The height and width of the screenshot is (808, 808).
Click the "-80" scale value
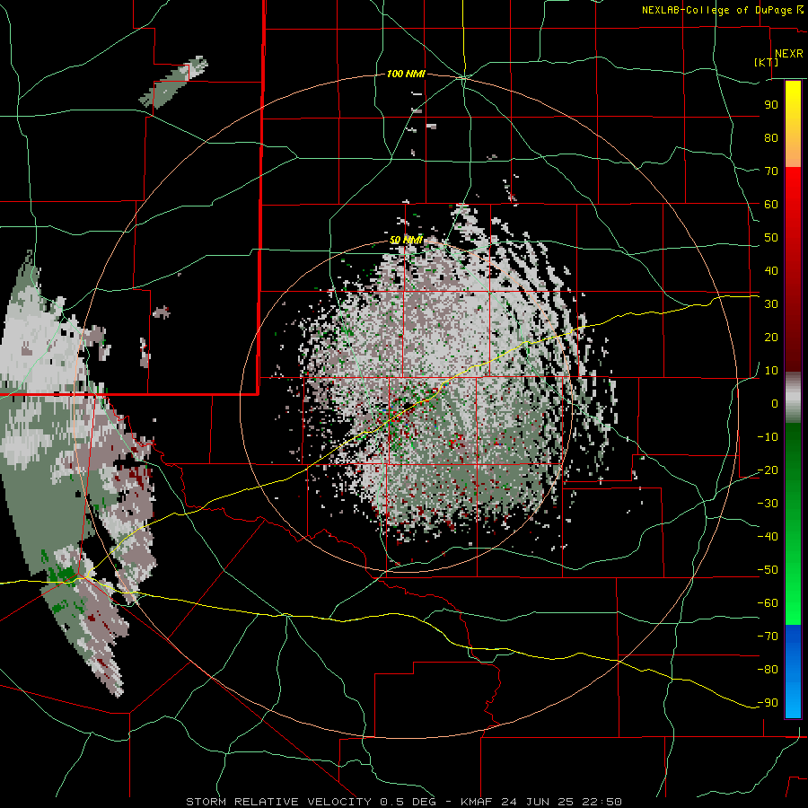tap(768, 670)
